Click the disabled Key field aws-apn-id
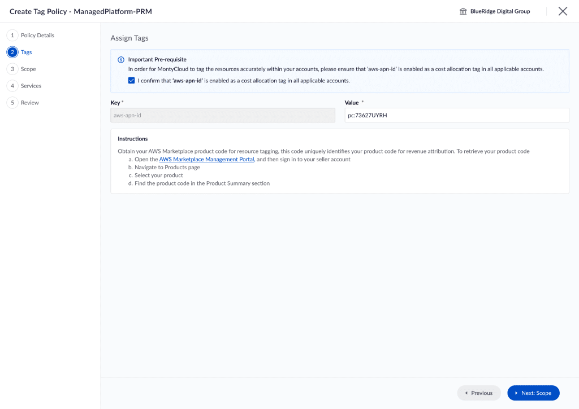Viewport: 579px width, 409px height. coord(223,115)
